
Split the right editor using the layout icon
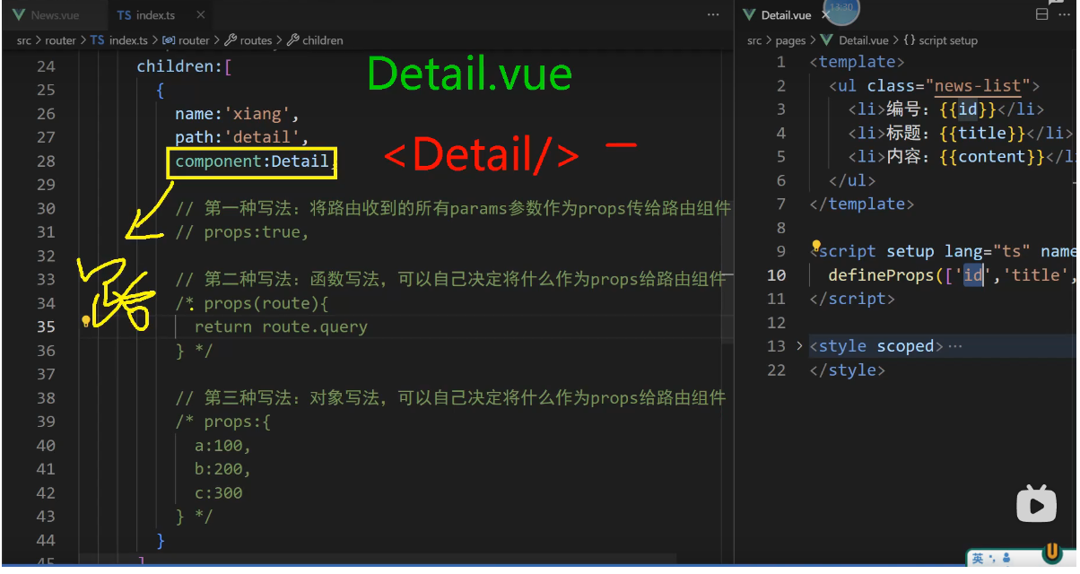click(x=1041, y=15)
